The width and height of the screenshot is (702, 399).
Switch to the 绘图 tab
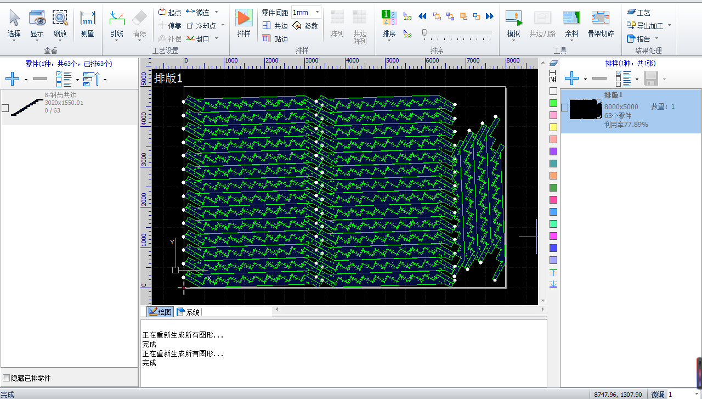coord(160,312)
